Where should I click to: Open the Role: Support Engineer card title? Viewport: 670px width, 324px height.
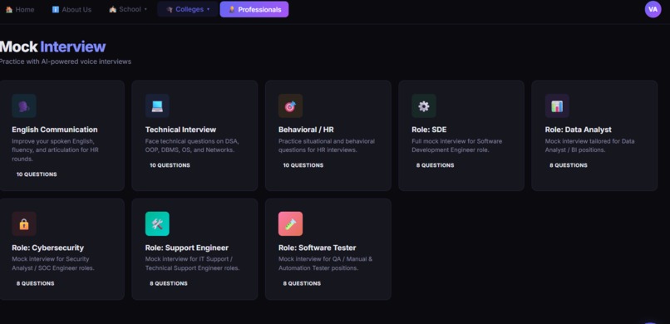pos(187,248)
